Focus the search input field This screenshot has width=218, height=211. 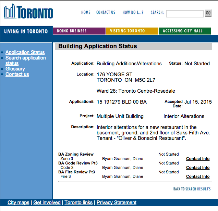[x=185, y=14]
